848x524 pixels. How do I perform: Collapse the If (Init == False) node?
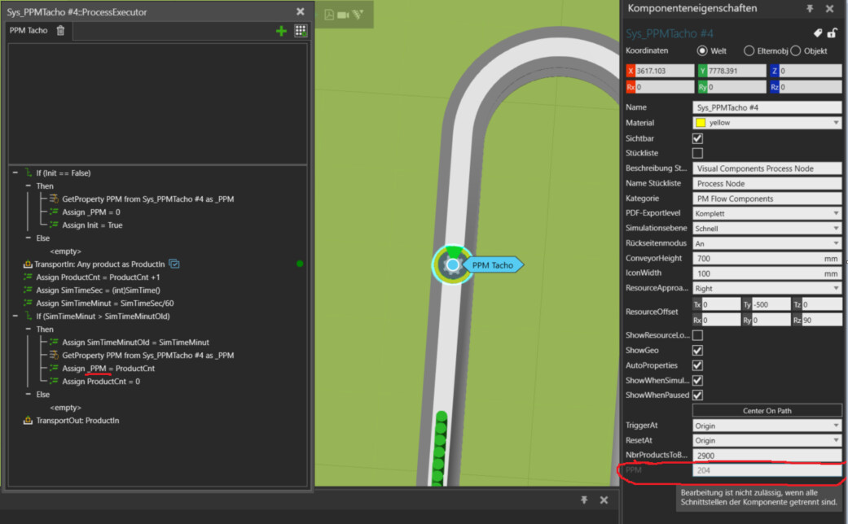[15, 173]
